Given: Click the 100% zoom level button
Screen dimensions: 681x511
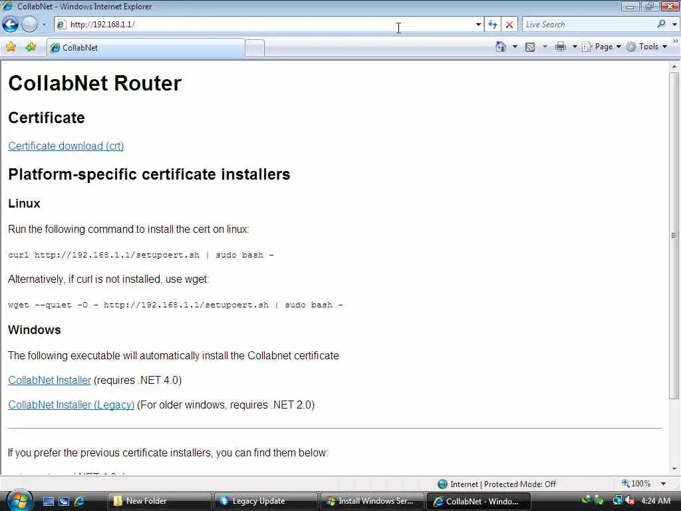Looking at the screenshot, I should pos(636,484).
